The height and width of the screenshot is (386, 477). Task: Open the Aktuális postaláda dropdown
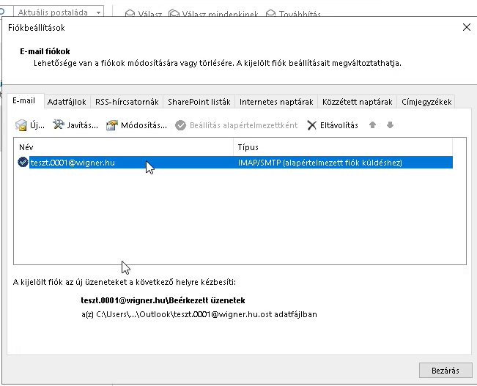[x=98, y=12]
